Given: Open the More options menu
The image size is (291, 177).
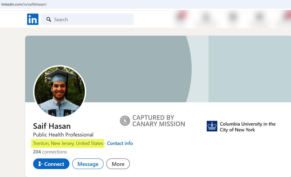Looking at the screenshot, I should click(x=118, y=164).
